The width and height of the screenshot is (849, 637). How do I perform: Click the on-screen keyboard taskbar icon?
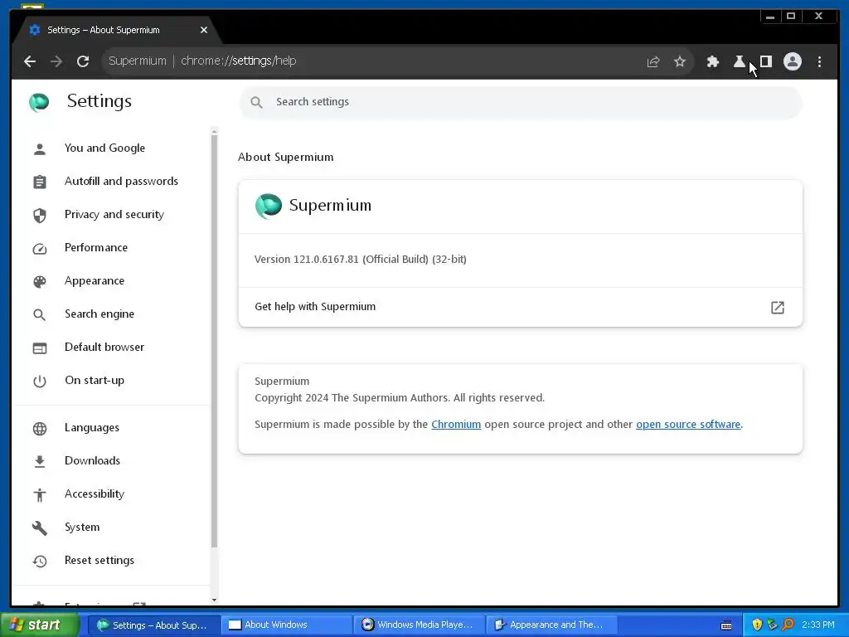[x=726, y=625]
